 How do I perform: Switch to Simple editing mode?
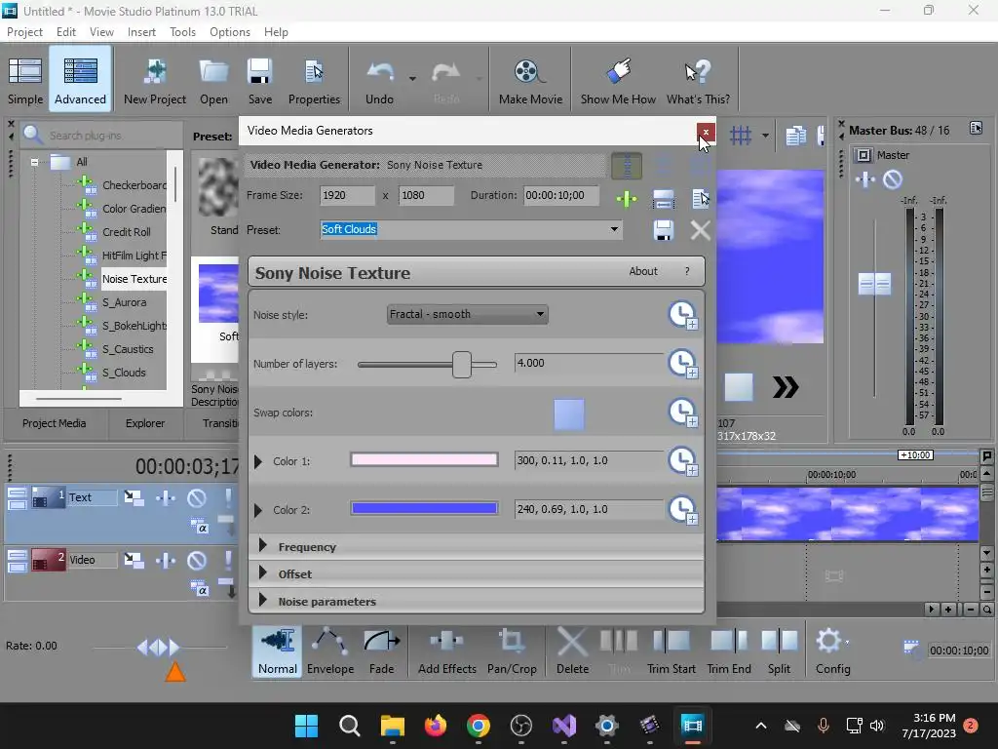point(25,81)
